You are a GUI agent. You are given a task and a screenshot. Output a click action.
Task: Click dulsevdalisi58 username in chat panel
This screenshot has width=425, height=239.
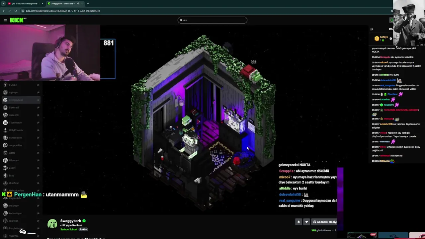(x=388, y=80)
